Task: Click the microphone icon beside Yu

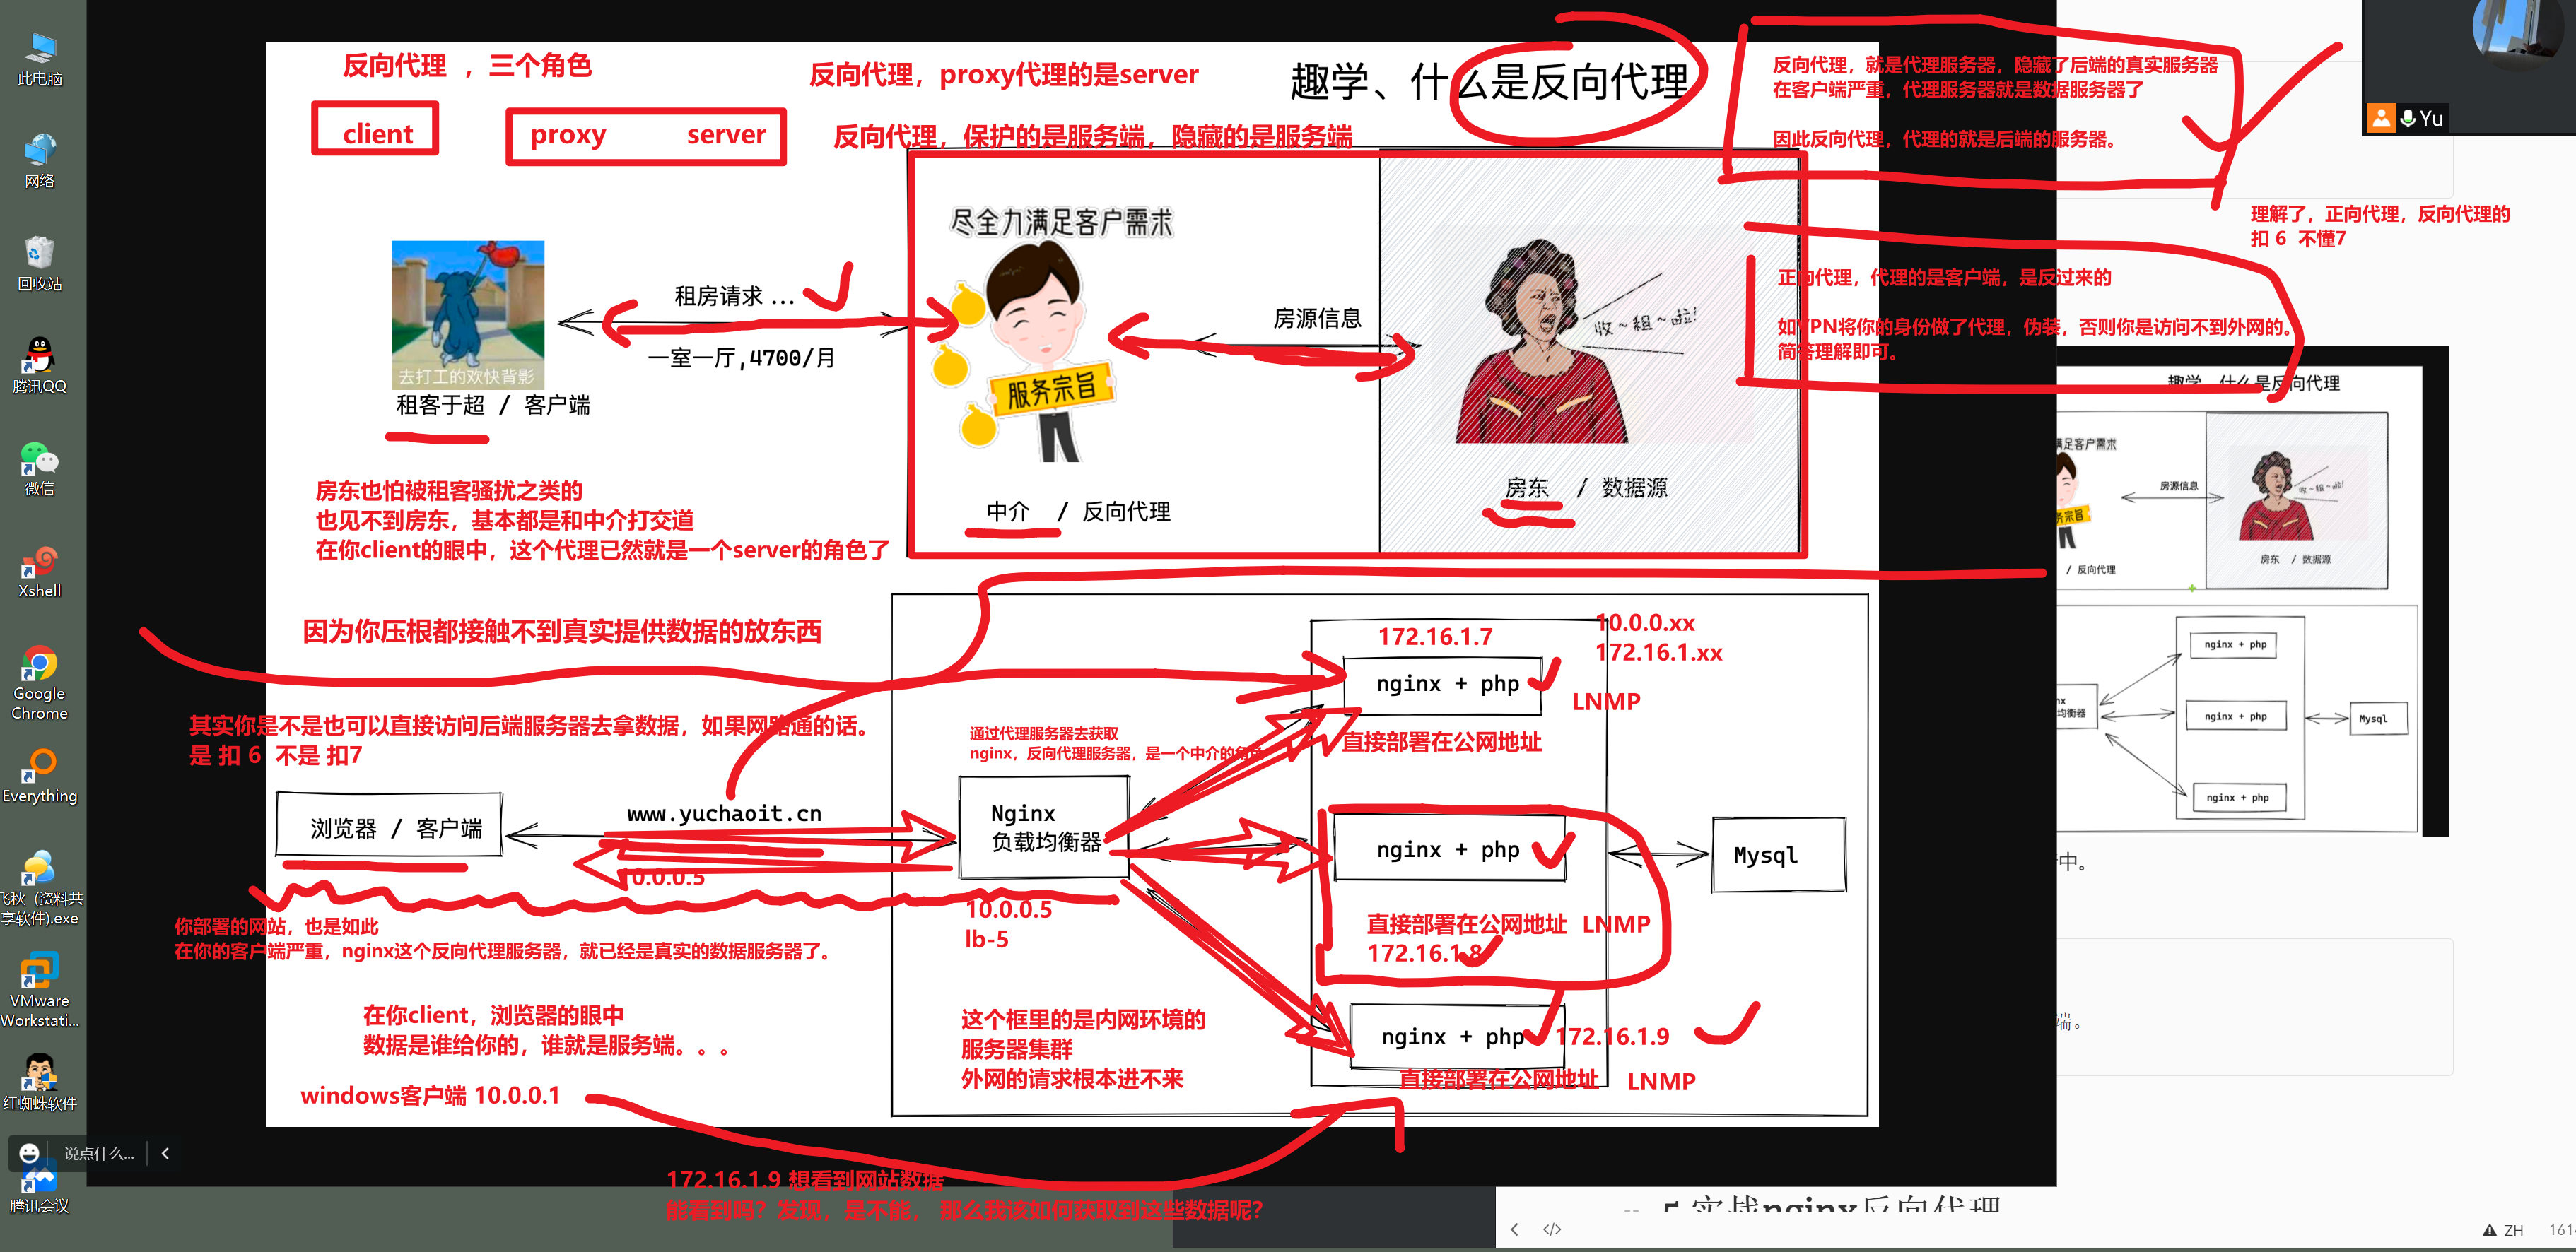Action: pyautogui.click(x=2407, y=118)
